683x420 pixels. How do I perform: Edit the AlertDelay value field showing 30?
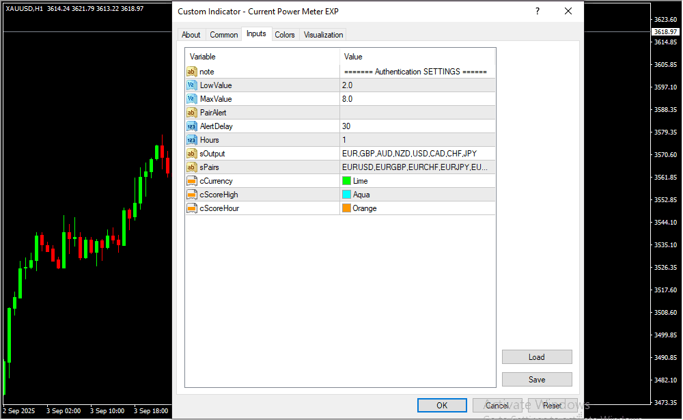point(417,126)
